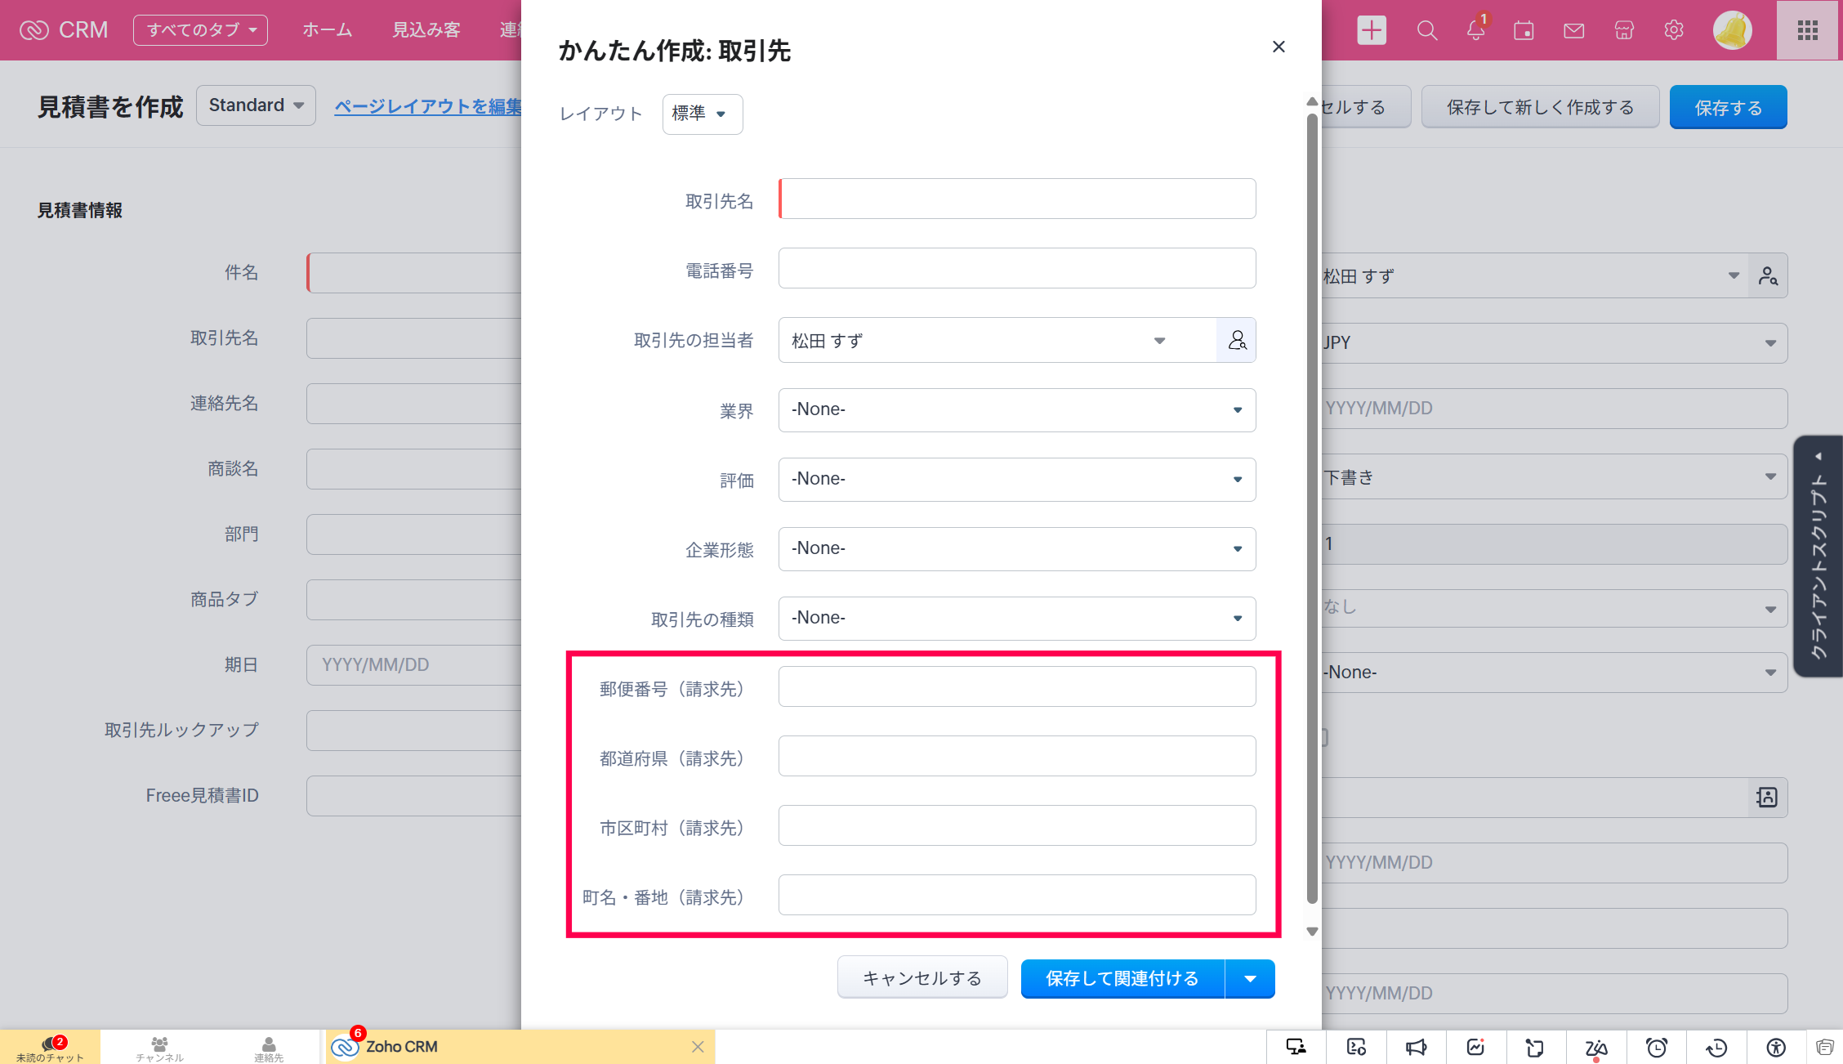Click the quick-create plus icon
The width and height of the screenshot is (1843, 1064).
click(1372, 30)
